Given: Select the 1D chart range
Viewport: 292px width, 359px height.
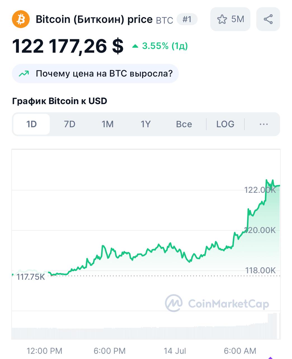Looking at the screenshot, I should (x=32, y=124).
